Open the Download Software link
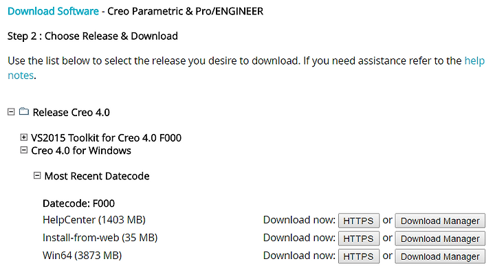Screen dimensions: 495x268 [53, 12]
